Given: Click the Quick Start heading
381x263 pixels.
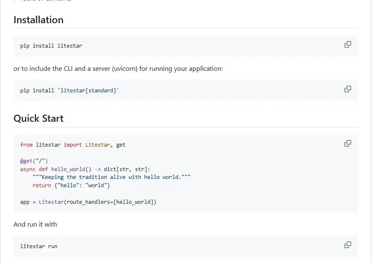Looking at the screenshot, I should pyautogui.click(x=39, y=118).
